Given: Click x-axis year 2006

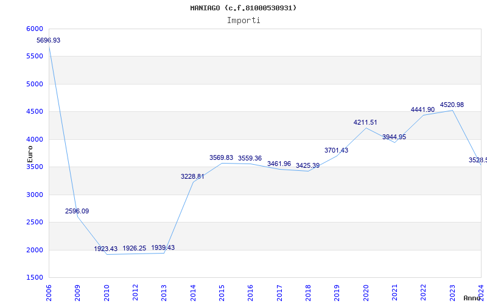Looking at the screenshot, I should click(49, 293).
